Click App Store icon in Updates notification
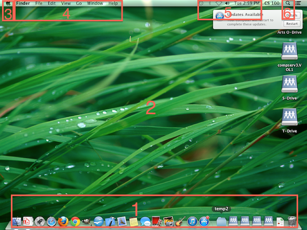307x230 pixels. (x=220, y=16)
